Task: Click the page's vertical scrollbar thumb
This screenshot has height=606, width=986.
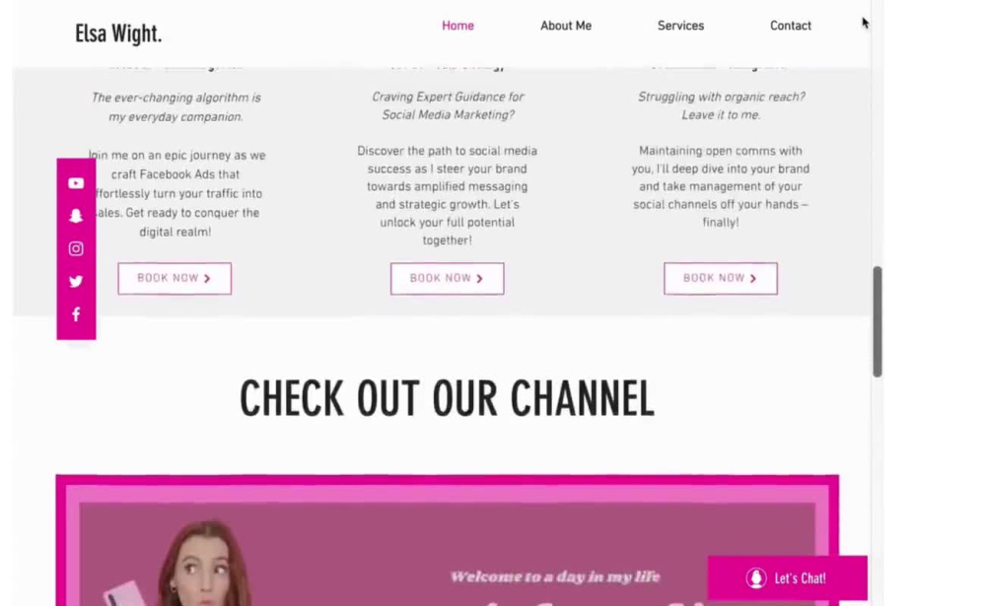Action: click(x=878, y=322)
